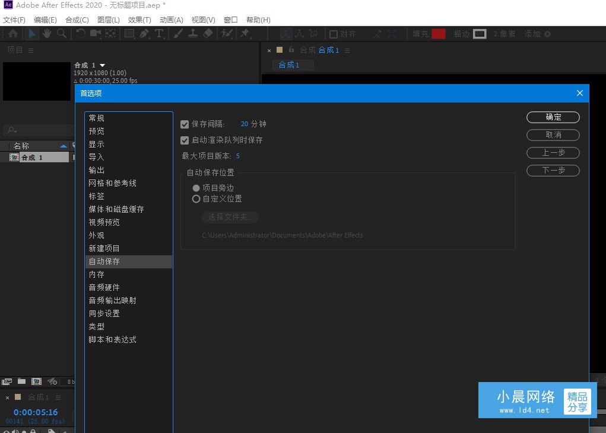This screenshot has height=433, width=606.
Task: Open the 图层(L) menu
Action: click(x=108, y=20)
